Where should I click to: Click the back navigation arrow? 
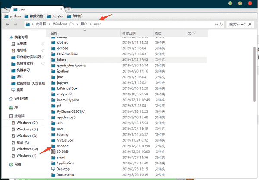tap(8, 24)
